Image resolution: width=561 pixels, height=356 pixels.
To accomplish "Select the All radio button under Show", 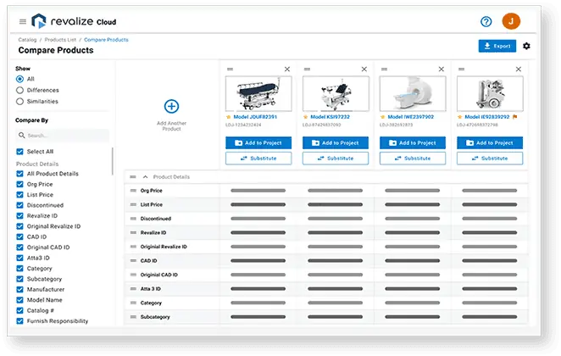I will (19, 79).
